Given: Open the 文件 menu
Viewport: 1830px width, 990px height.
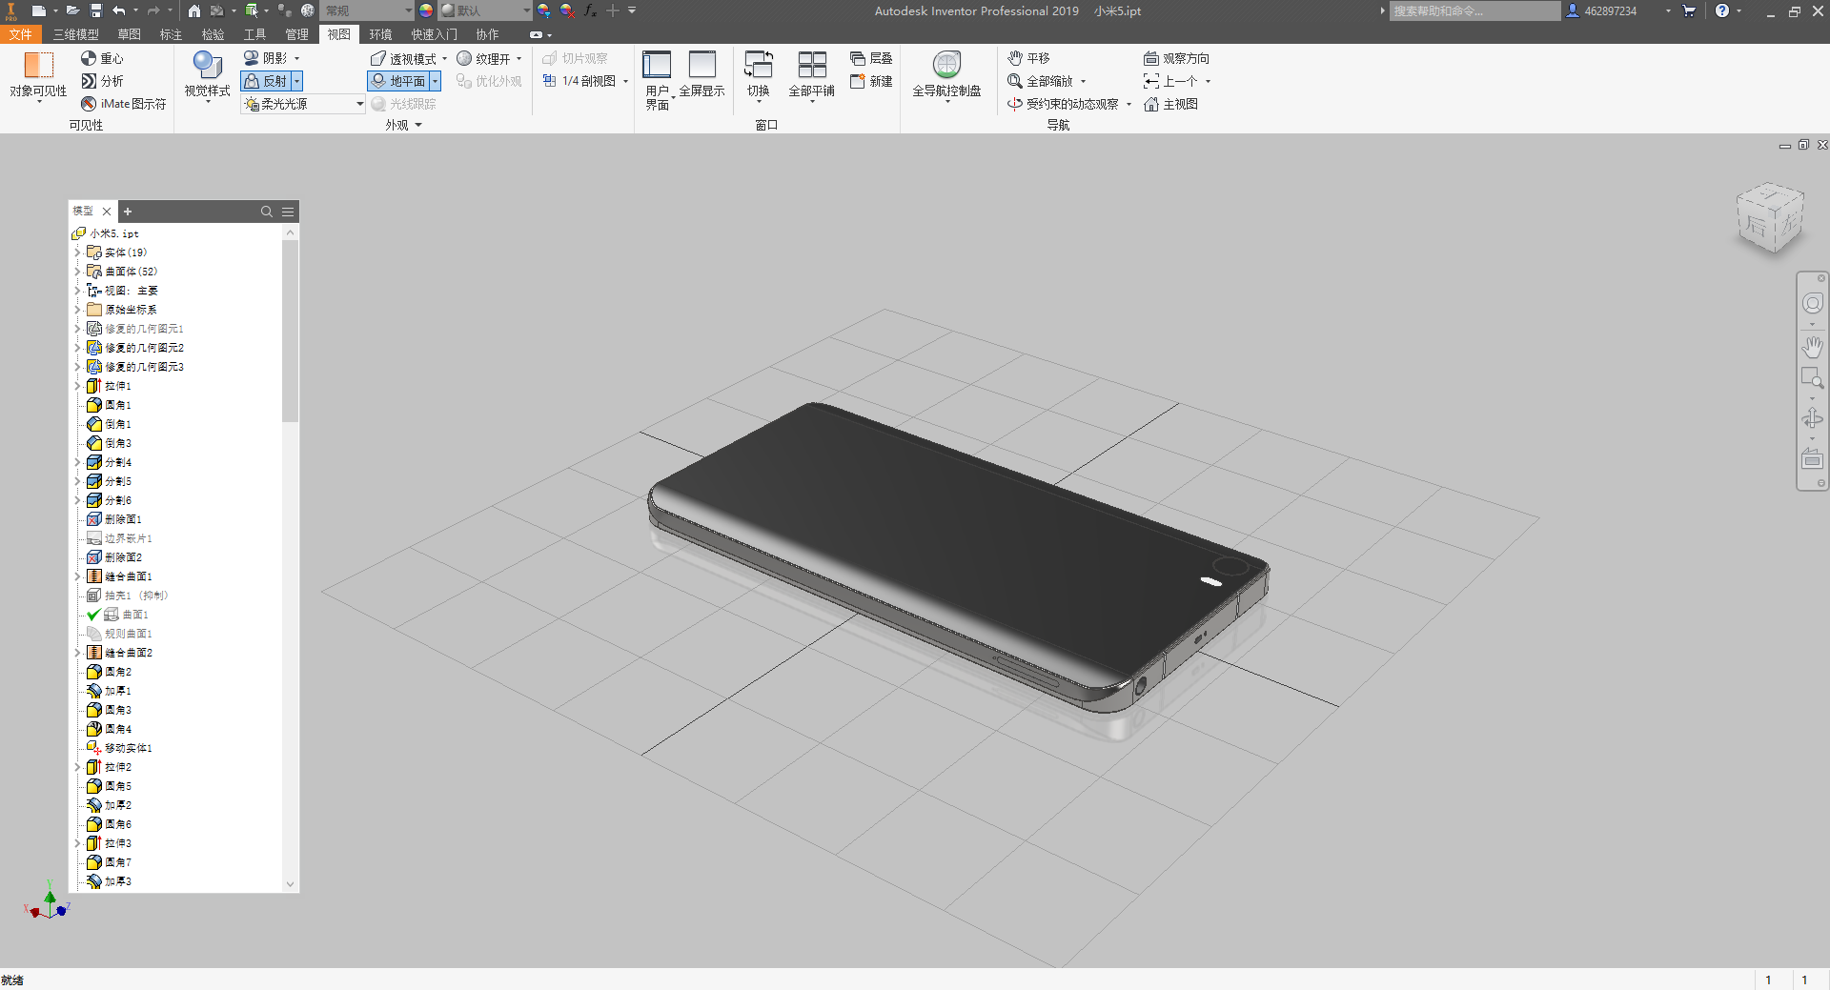Looking at the screenshot, I should point(21,33).
